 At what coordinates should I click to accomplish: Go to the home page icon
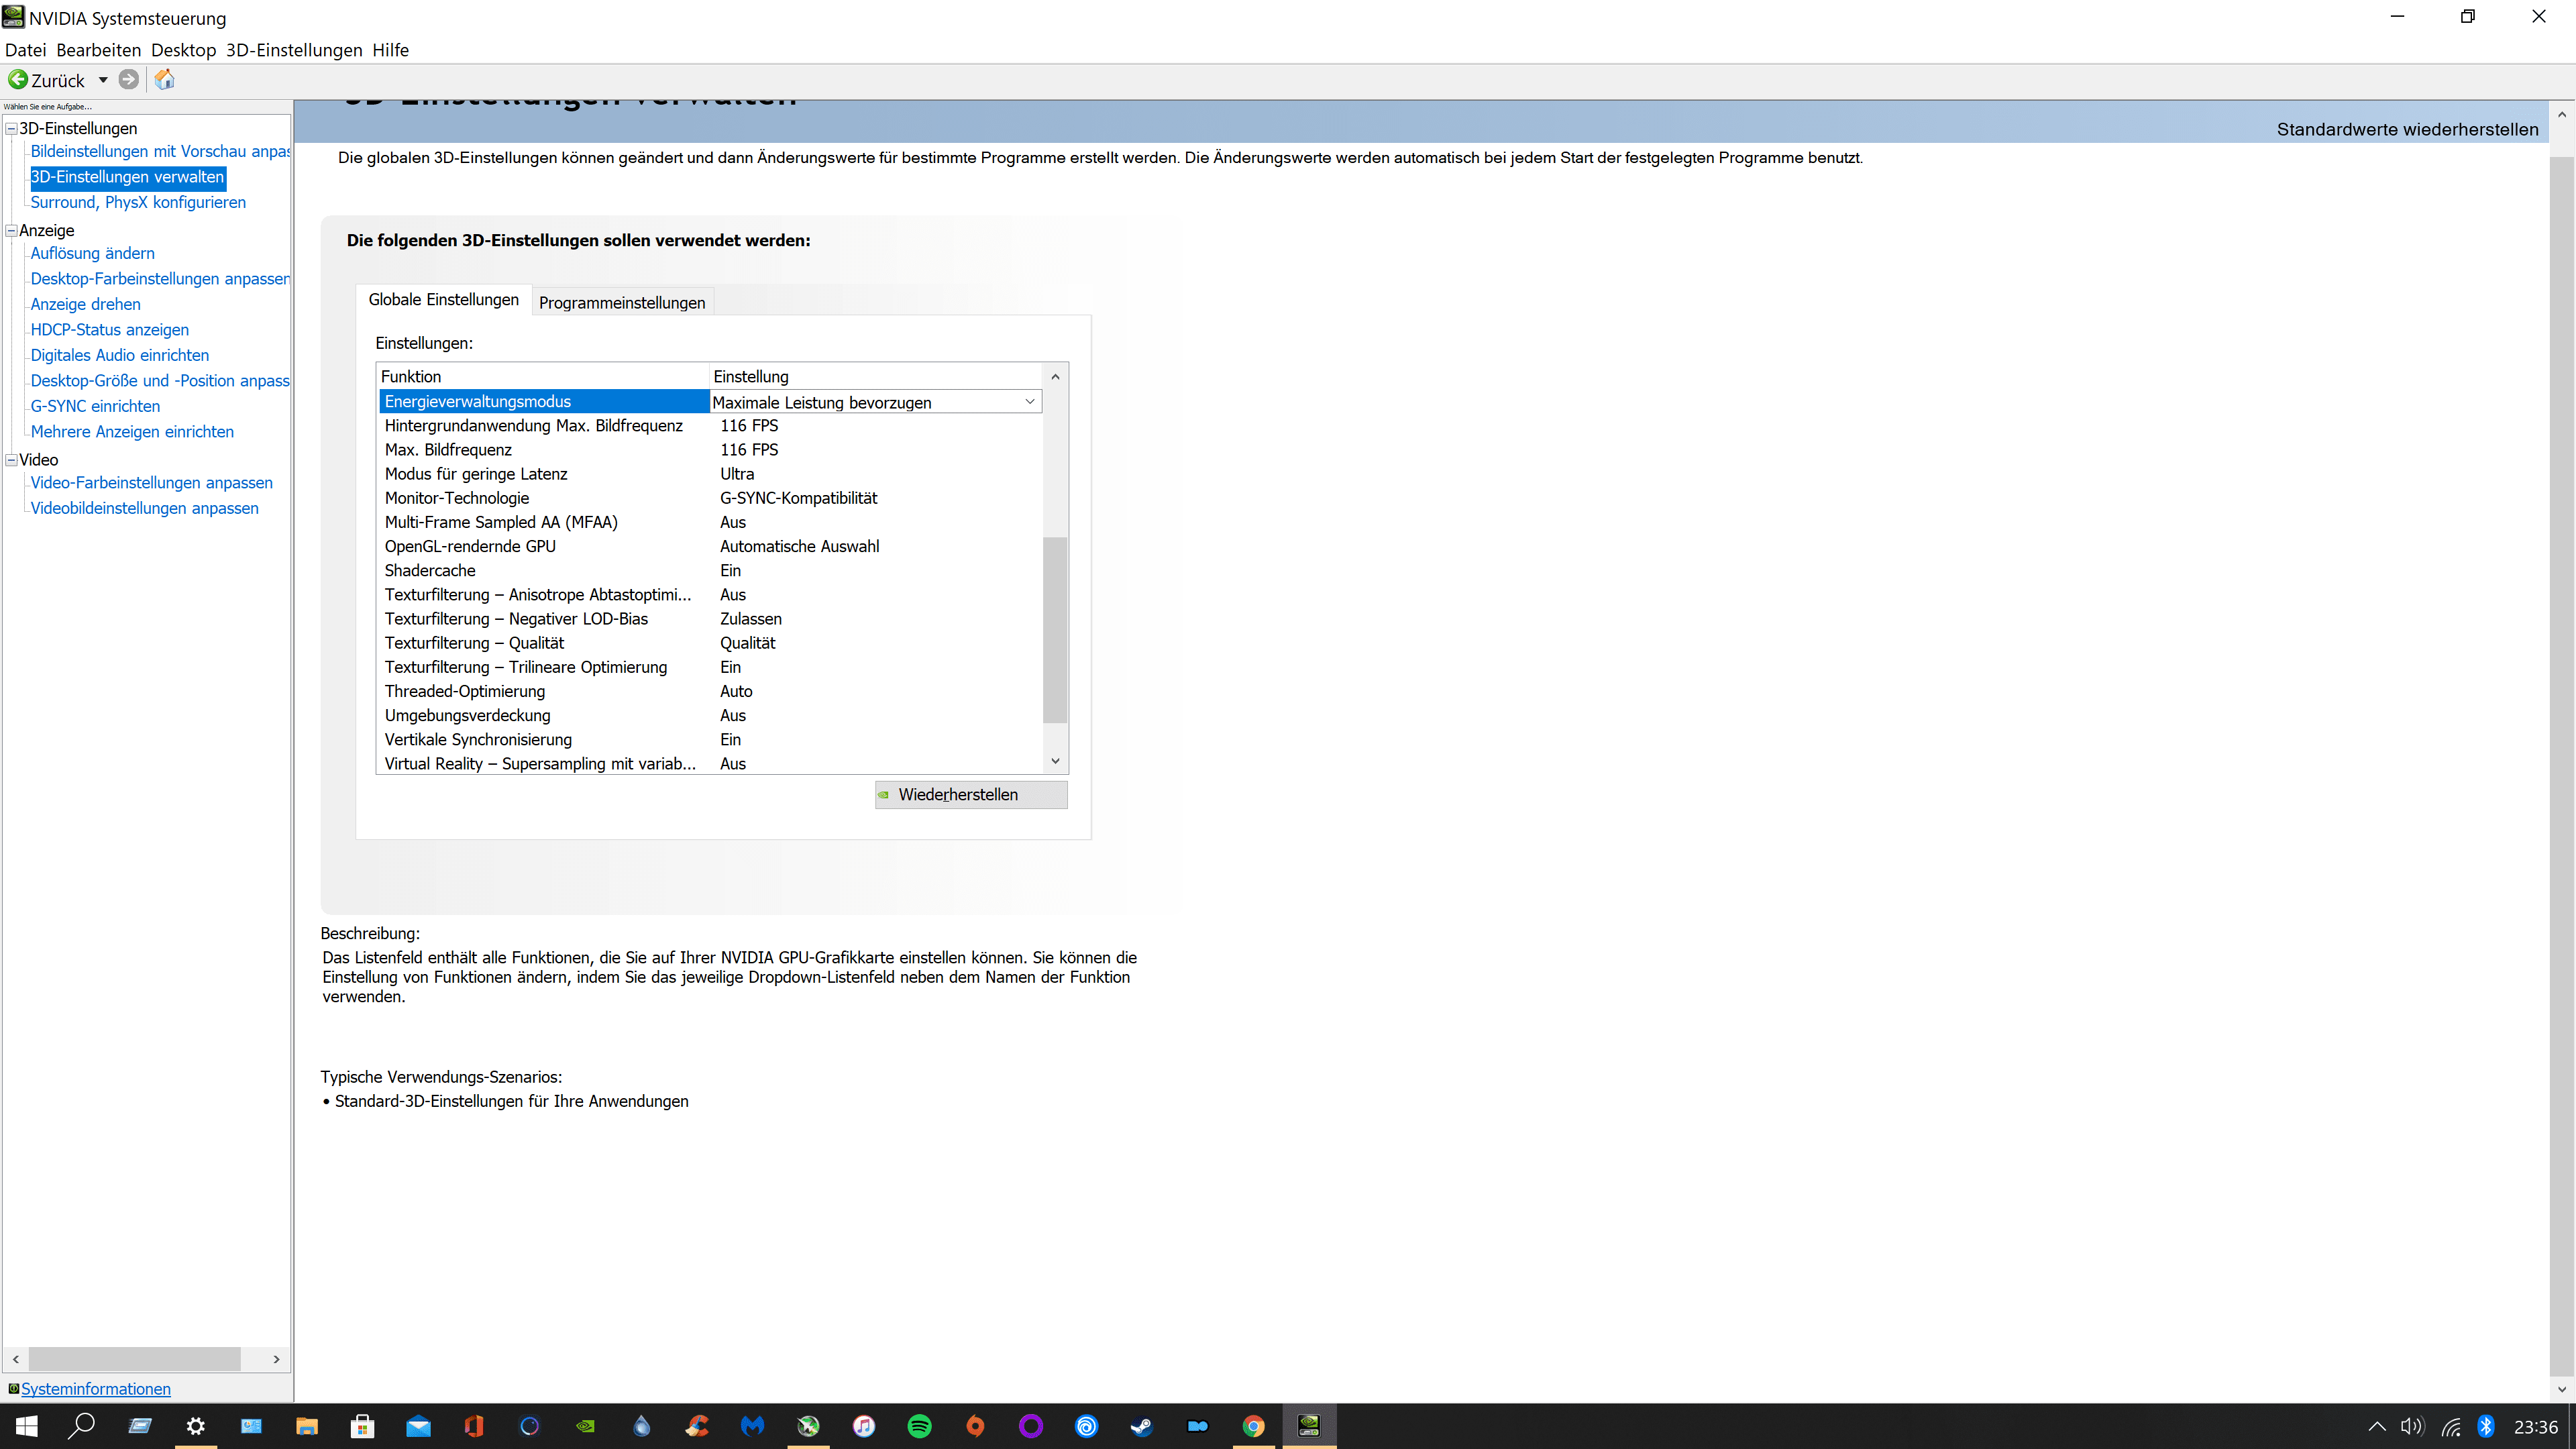165,80
